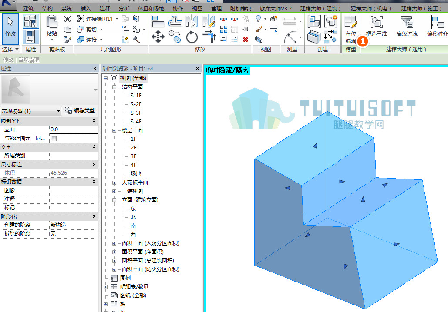Expand the 天花板平面 tree node
Screen dimensions: 448x312
point(114,183)
